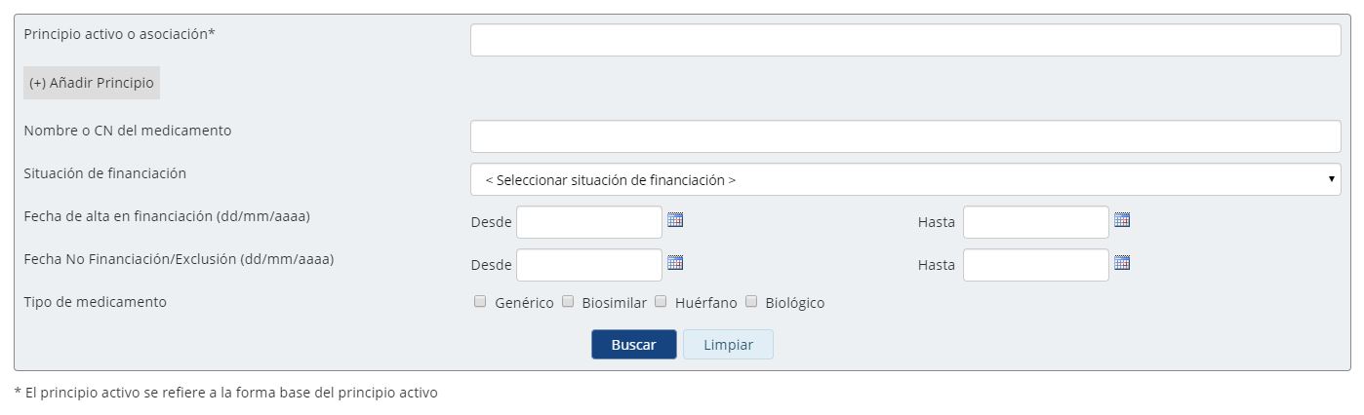Viewport: 1364px width, 415px height.
Task: Open calendar for No Financiación/Exclusión Desde date
Action: pos(675,263)
